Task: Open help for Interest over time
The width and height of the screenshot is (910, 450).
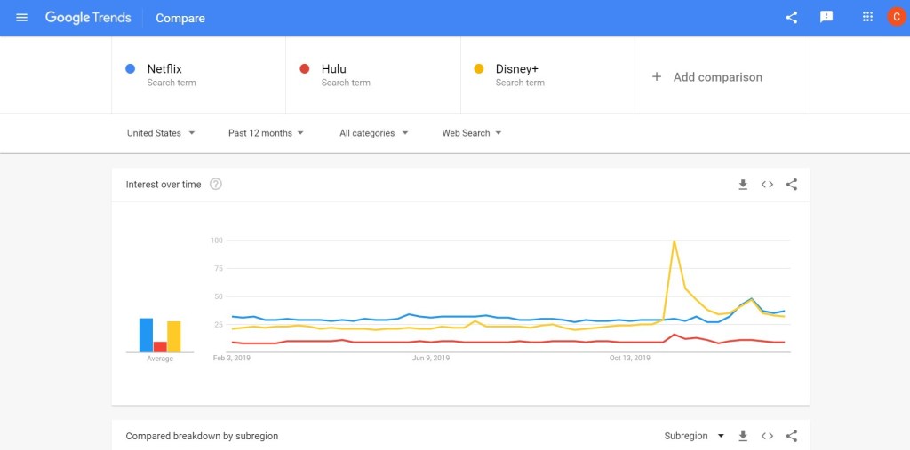Action: click(216, 185)
